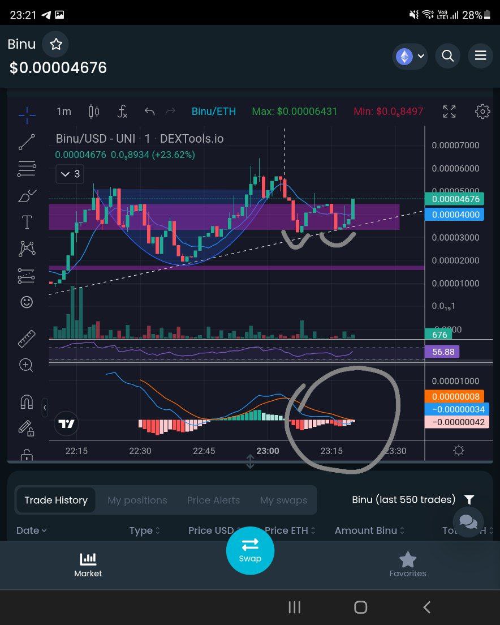Switch to the My swaps tab
Image resolution: width=500 pixels, height=625 pixels.
tap(283, 500)
